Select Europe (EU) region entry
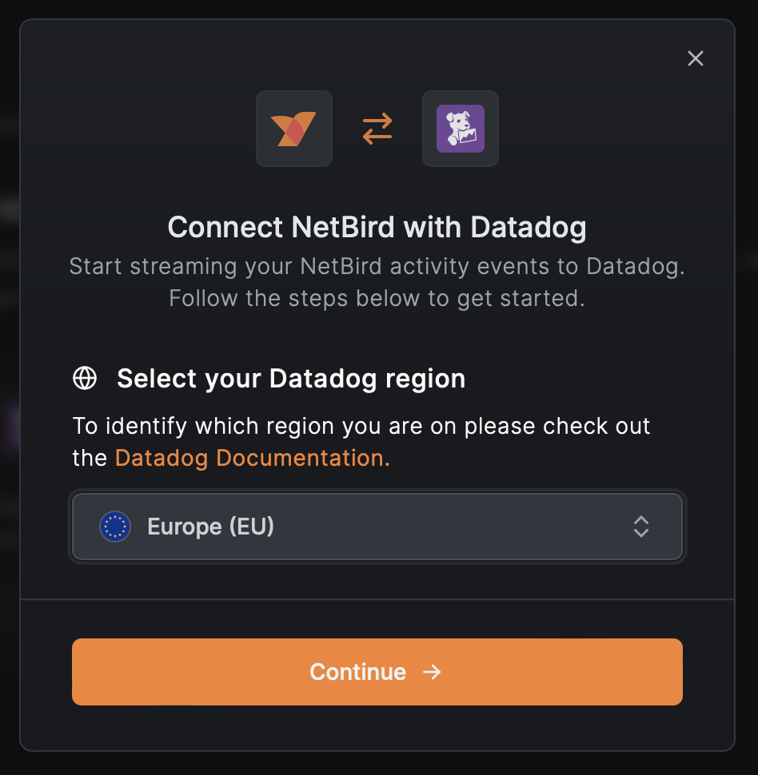The image size is (758, 775). coord(210,526)
